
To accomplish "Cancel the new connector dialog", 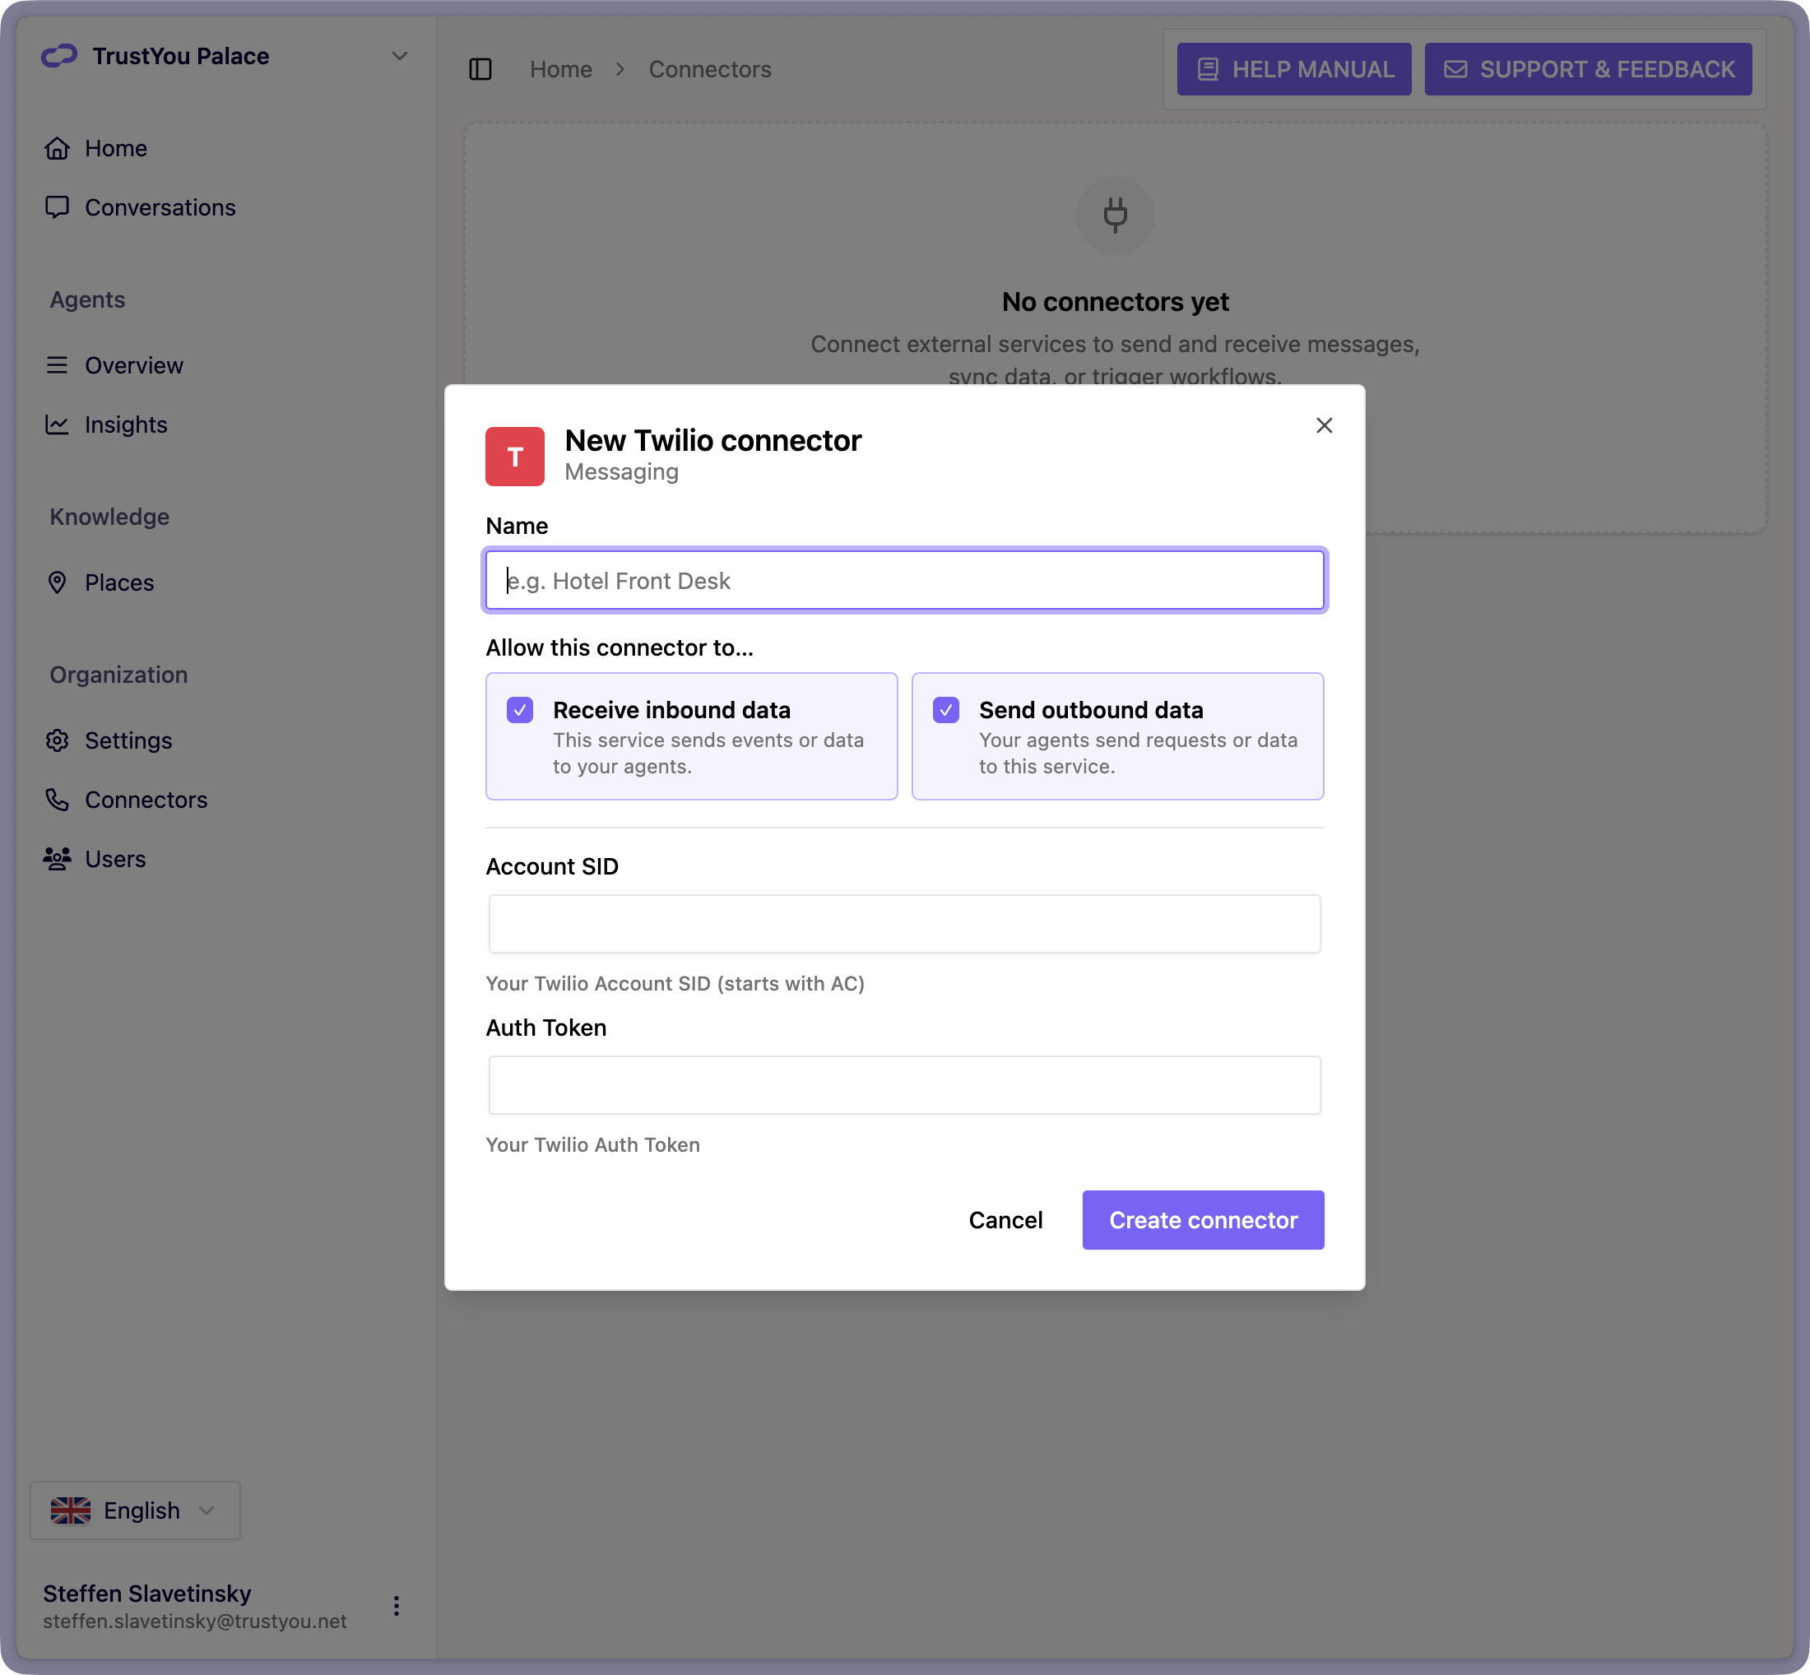I will tap(1005, 1220).
